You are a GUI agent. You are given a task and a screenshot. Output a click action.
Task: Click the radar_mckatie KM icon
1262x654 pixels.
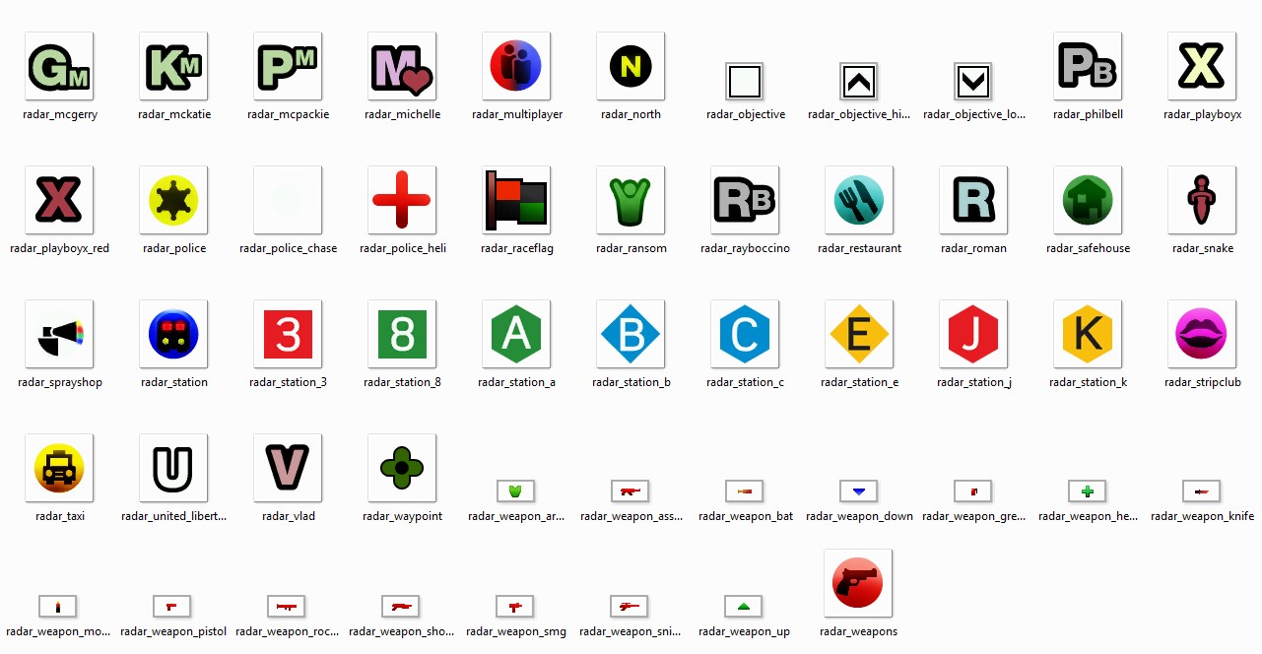click(x=173, y=66)
